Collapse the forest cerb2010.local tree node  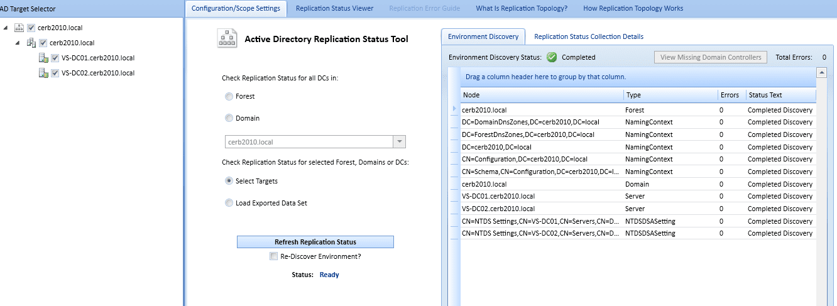(6, 28)
